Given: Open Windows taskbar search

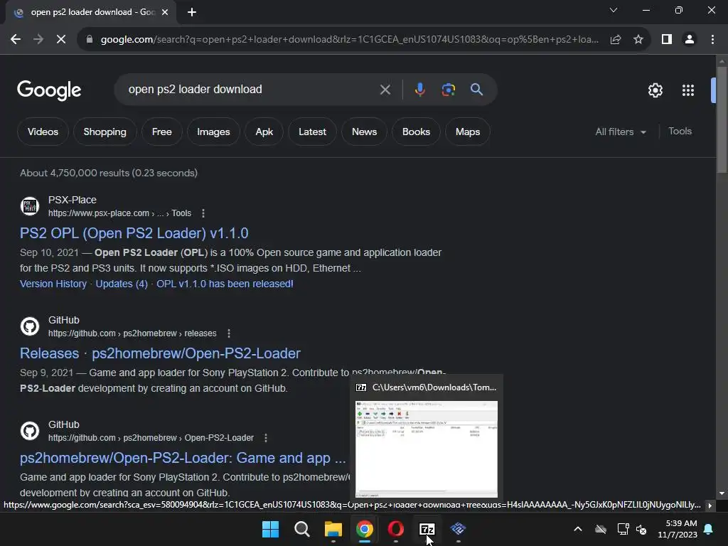Looking at the screenshot, I should tap(302, 529).
